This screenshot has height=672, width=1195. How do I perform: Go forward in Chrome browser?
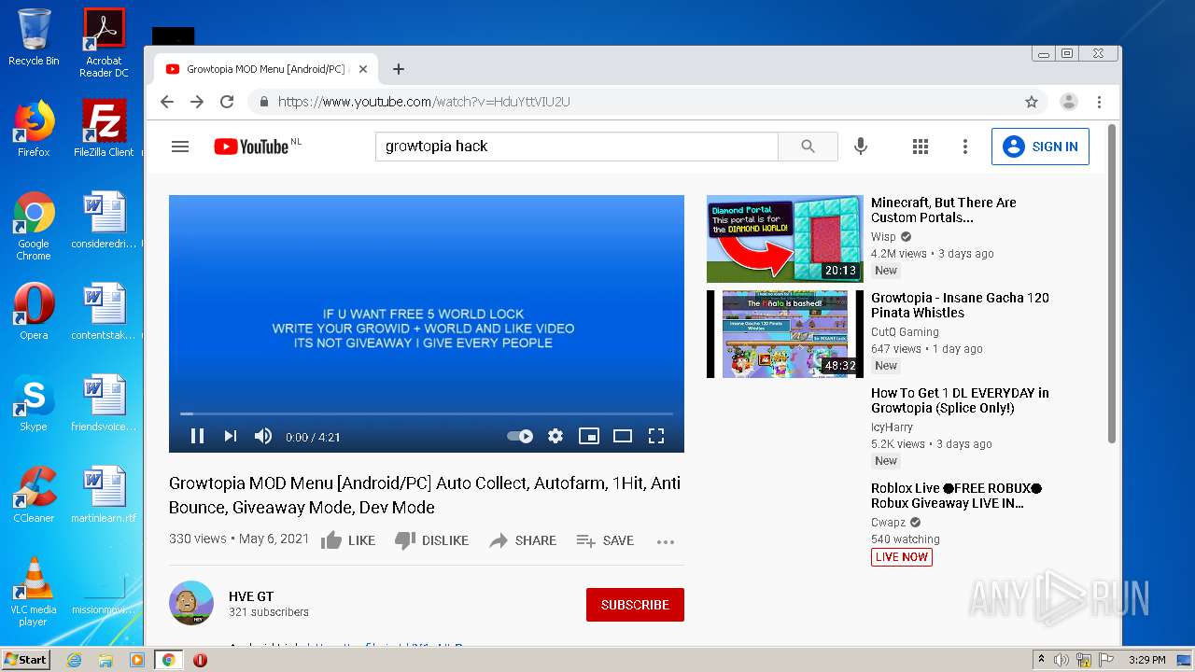pyautogui.click(x=197, y=102)
